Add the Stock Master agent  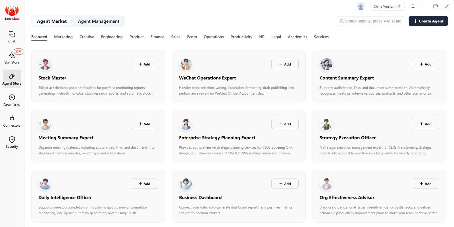point(144,64)
